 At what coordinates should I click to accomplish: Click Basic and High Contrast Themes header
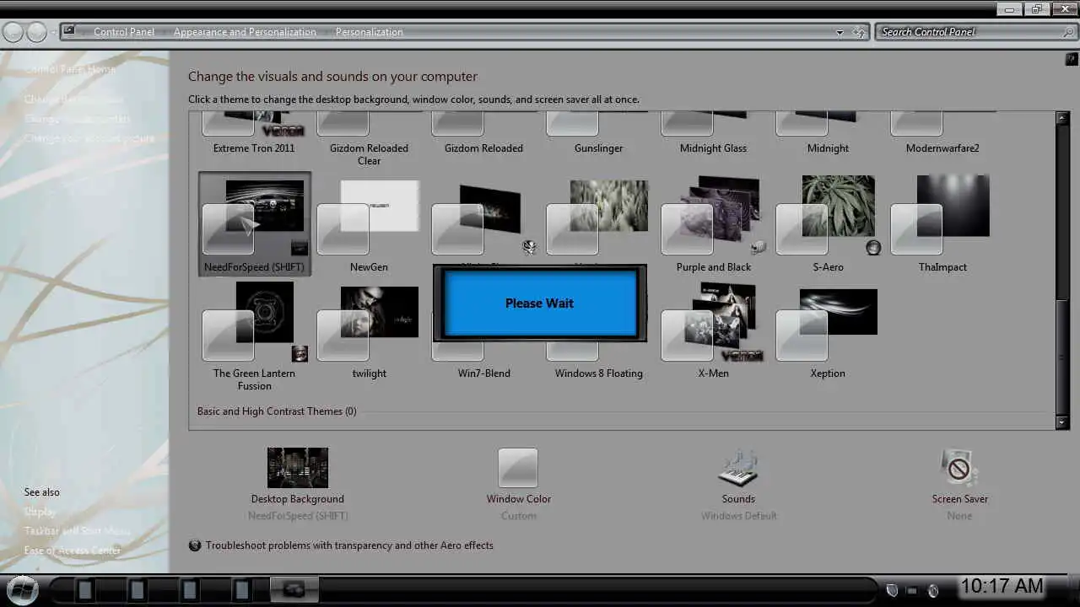point(277,411)
